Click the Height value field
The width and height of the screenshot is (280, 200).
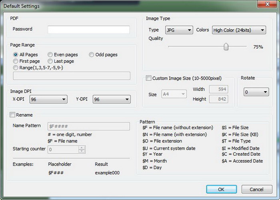218,99
